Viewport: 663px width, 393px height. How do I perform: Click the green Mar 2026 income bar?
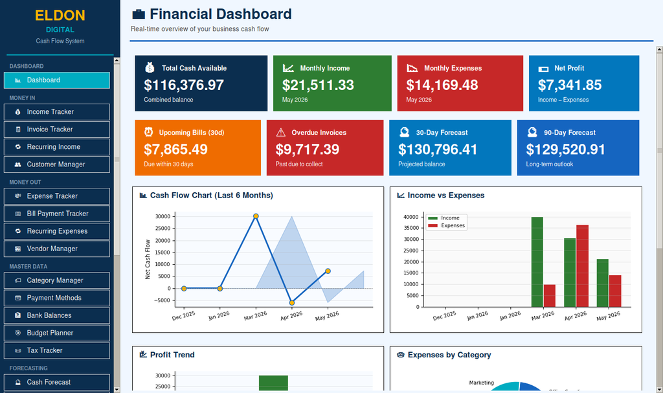[537, 262]
